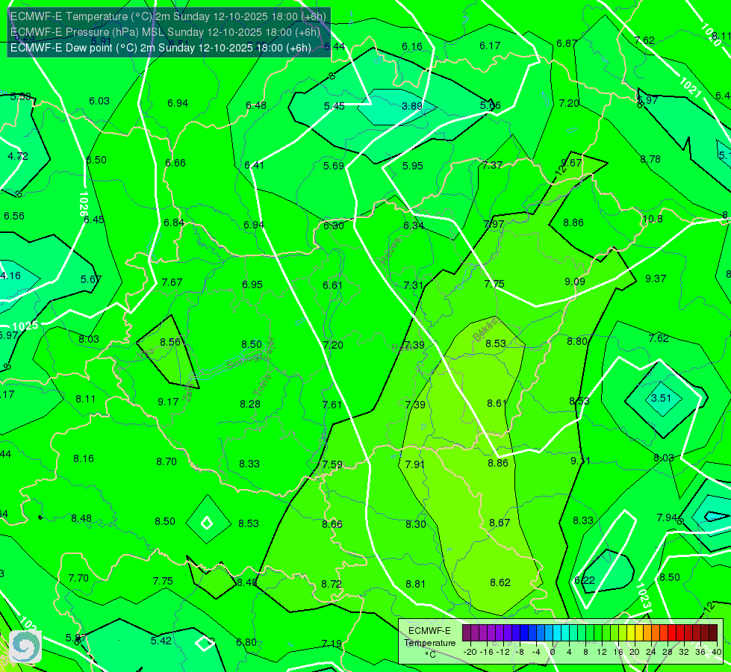This screenshot has width=731, height=672.
Task: Click the small white diamond marker near 8.50
Action: pyautogui.click(x=207, y=523)
